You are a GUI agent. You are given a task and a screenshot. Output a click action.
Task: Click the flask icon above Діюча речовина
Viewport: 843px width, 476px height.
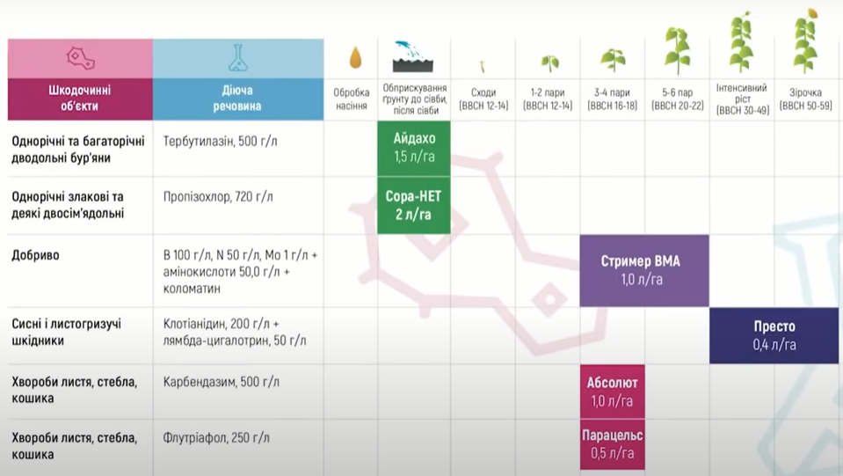coord(237,58)
